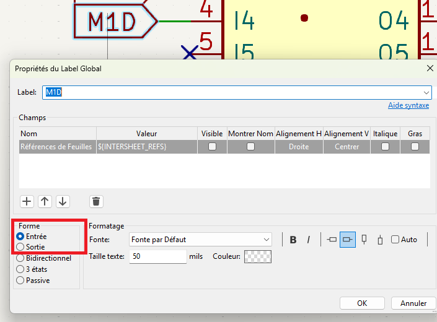The width and height of the screenshot is (437, 322).
Task: Open Alignement V Centrer cell
Action: click(347, 147)
